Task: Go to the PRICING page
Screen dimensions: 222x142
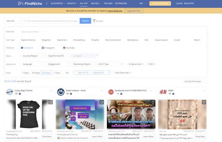Action: [x=108, y=3]
